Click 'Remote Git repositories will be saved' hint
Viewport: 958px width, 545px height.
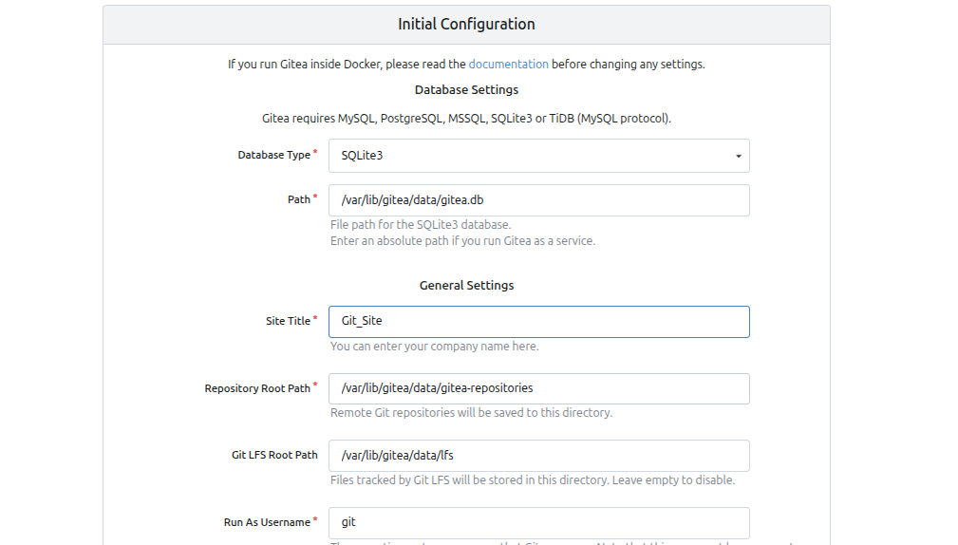[471, 413]
